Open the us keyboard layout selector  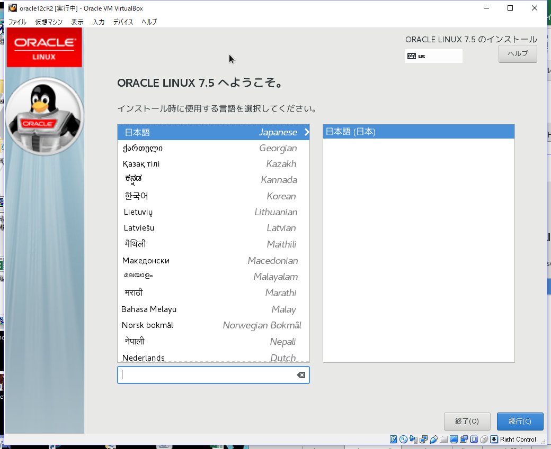[x=433, y=56]
